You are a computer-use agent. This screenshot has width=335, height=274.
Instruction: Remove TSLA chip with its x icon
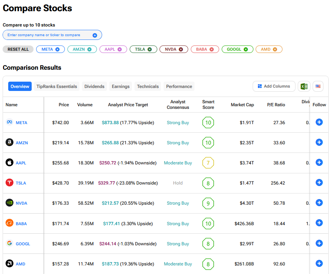pos(150,49)
